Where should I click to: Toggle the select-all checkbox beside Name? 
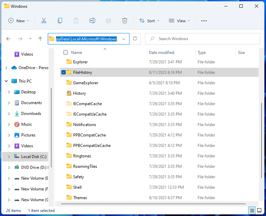tap(65, 52)
